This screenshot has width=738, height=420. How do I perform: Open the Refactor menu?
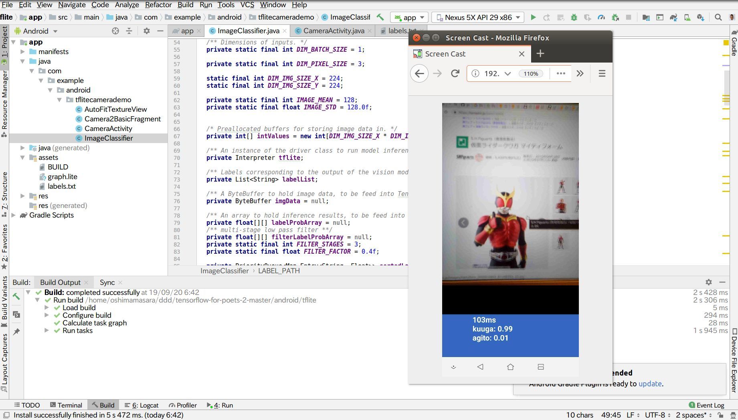tap(158, 5)
